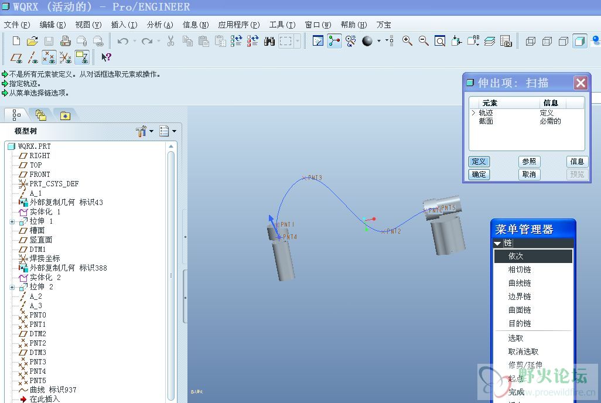This screenshot has width=601, height=403.
Task: Toggle datum points display
Action: (x=49, y=57)
